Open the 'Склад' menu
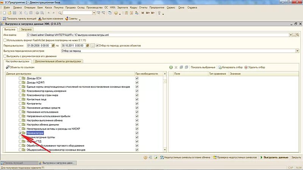This screenshot has width=303, height=170. point(81,8)
